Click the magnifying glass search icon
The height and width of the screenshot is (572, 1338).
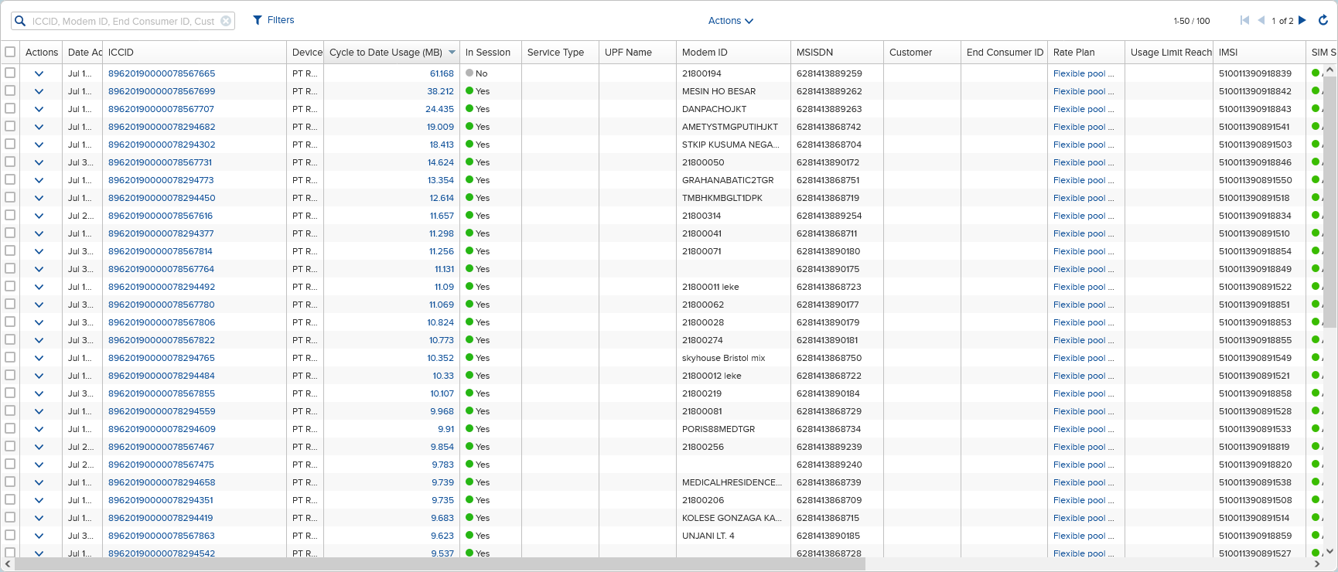(x=21, y=21)
